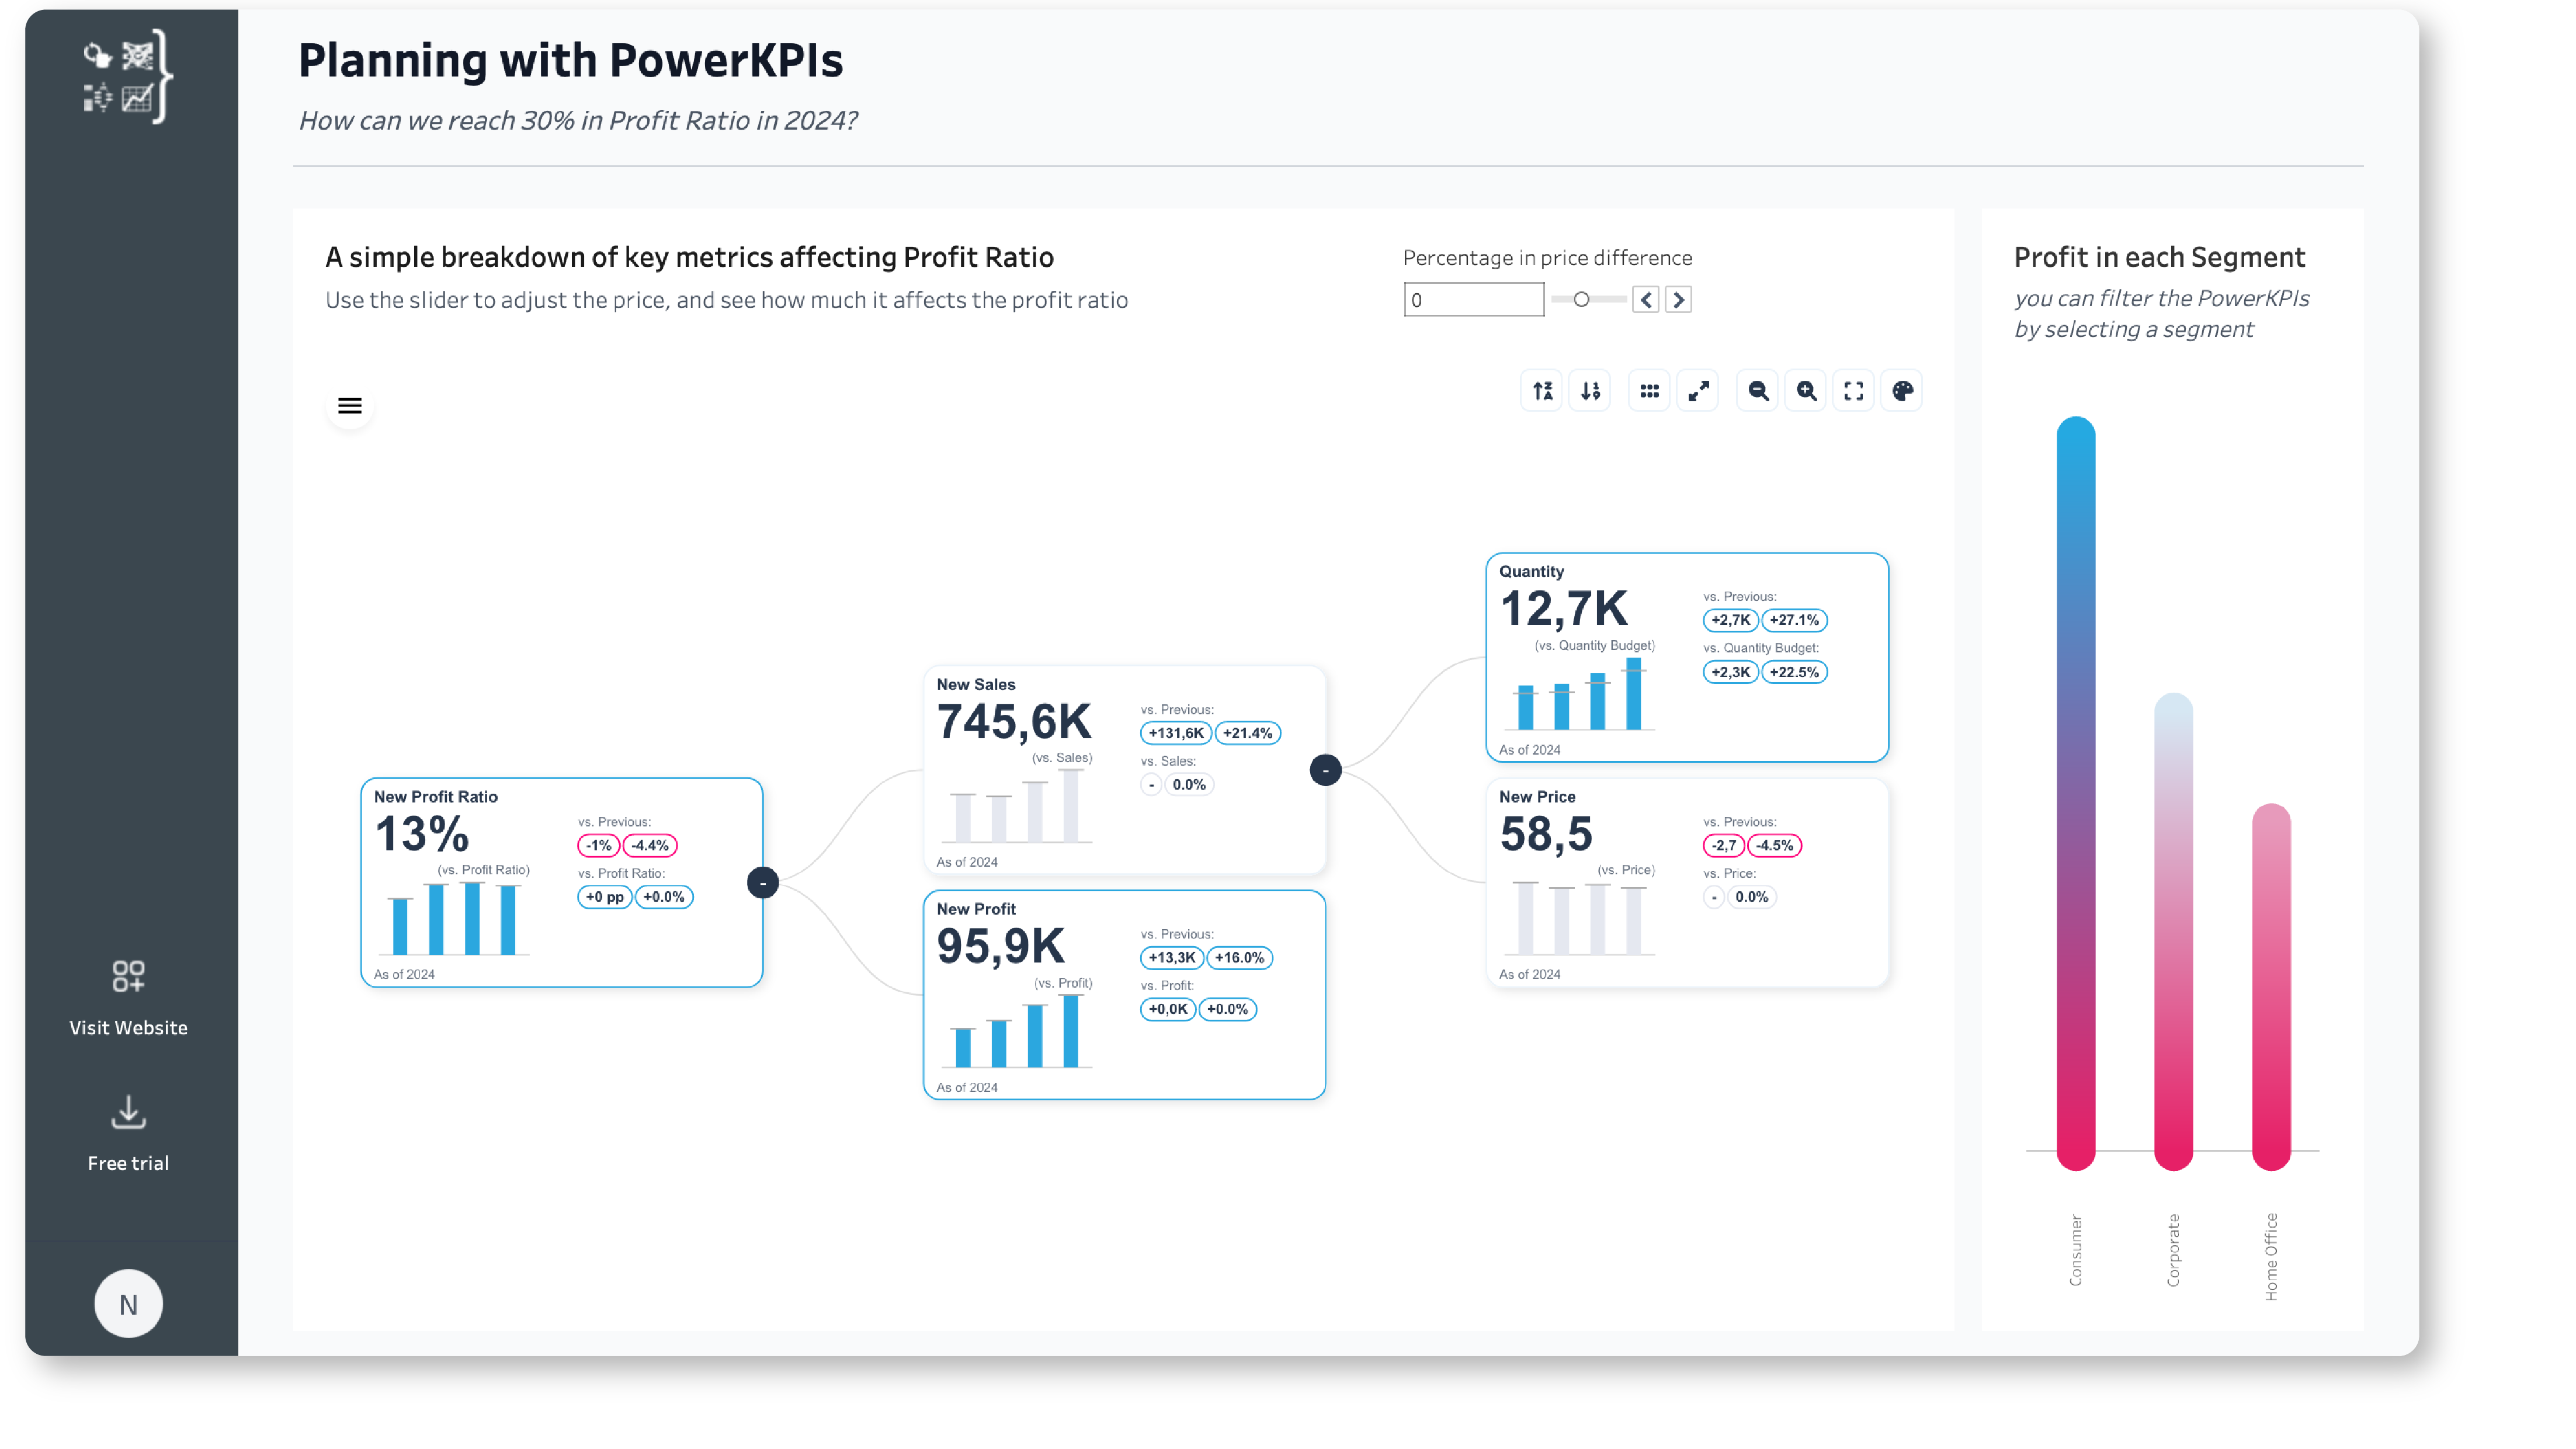This screenshot has height=1449, width=2576.
Task: Click the price difference slider handle
Action: coord(1581,300)
